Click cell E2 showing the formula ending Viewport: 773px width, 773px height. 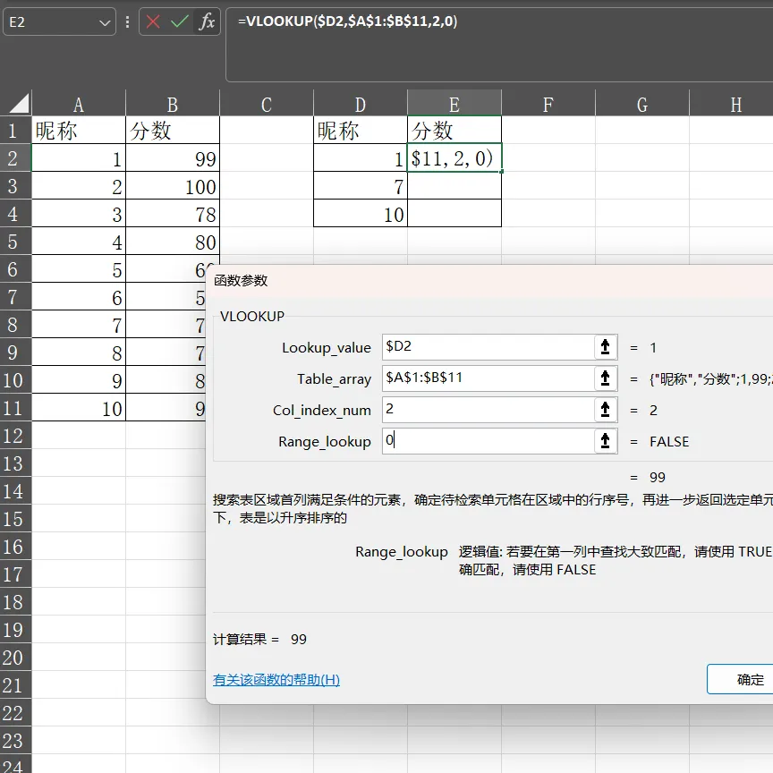coord(454,157)
